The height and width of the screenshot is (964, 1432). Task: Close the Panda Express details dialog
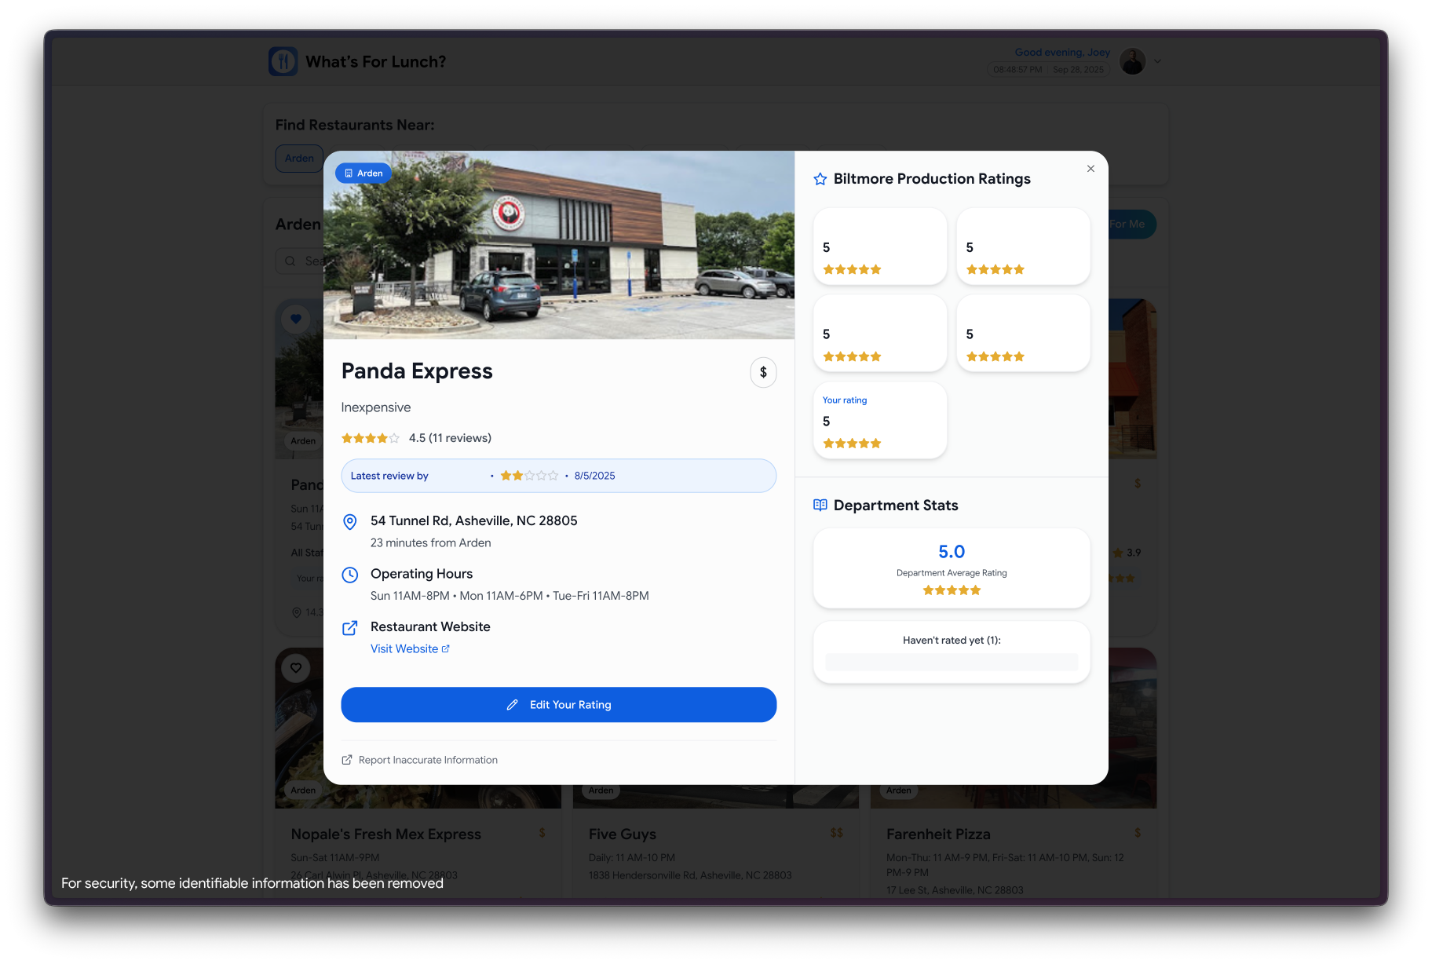pyautogui.click(x=1090, y=169)
